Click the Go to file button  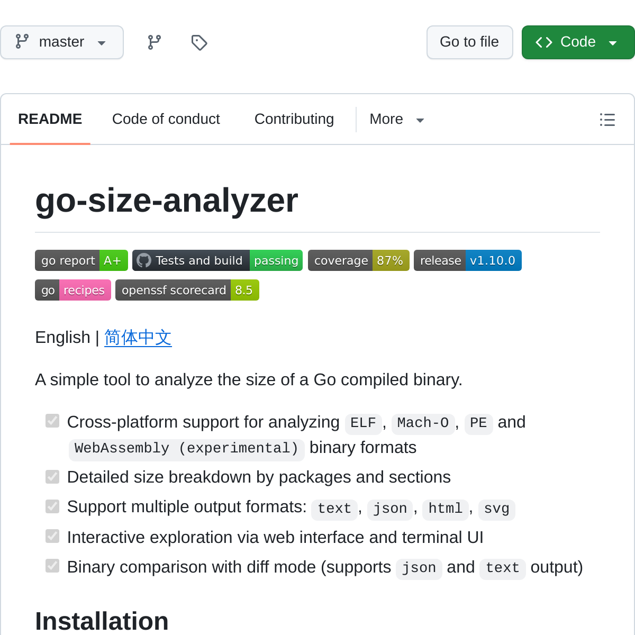[x=469, y=42]
